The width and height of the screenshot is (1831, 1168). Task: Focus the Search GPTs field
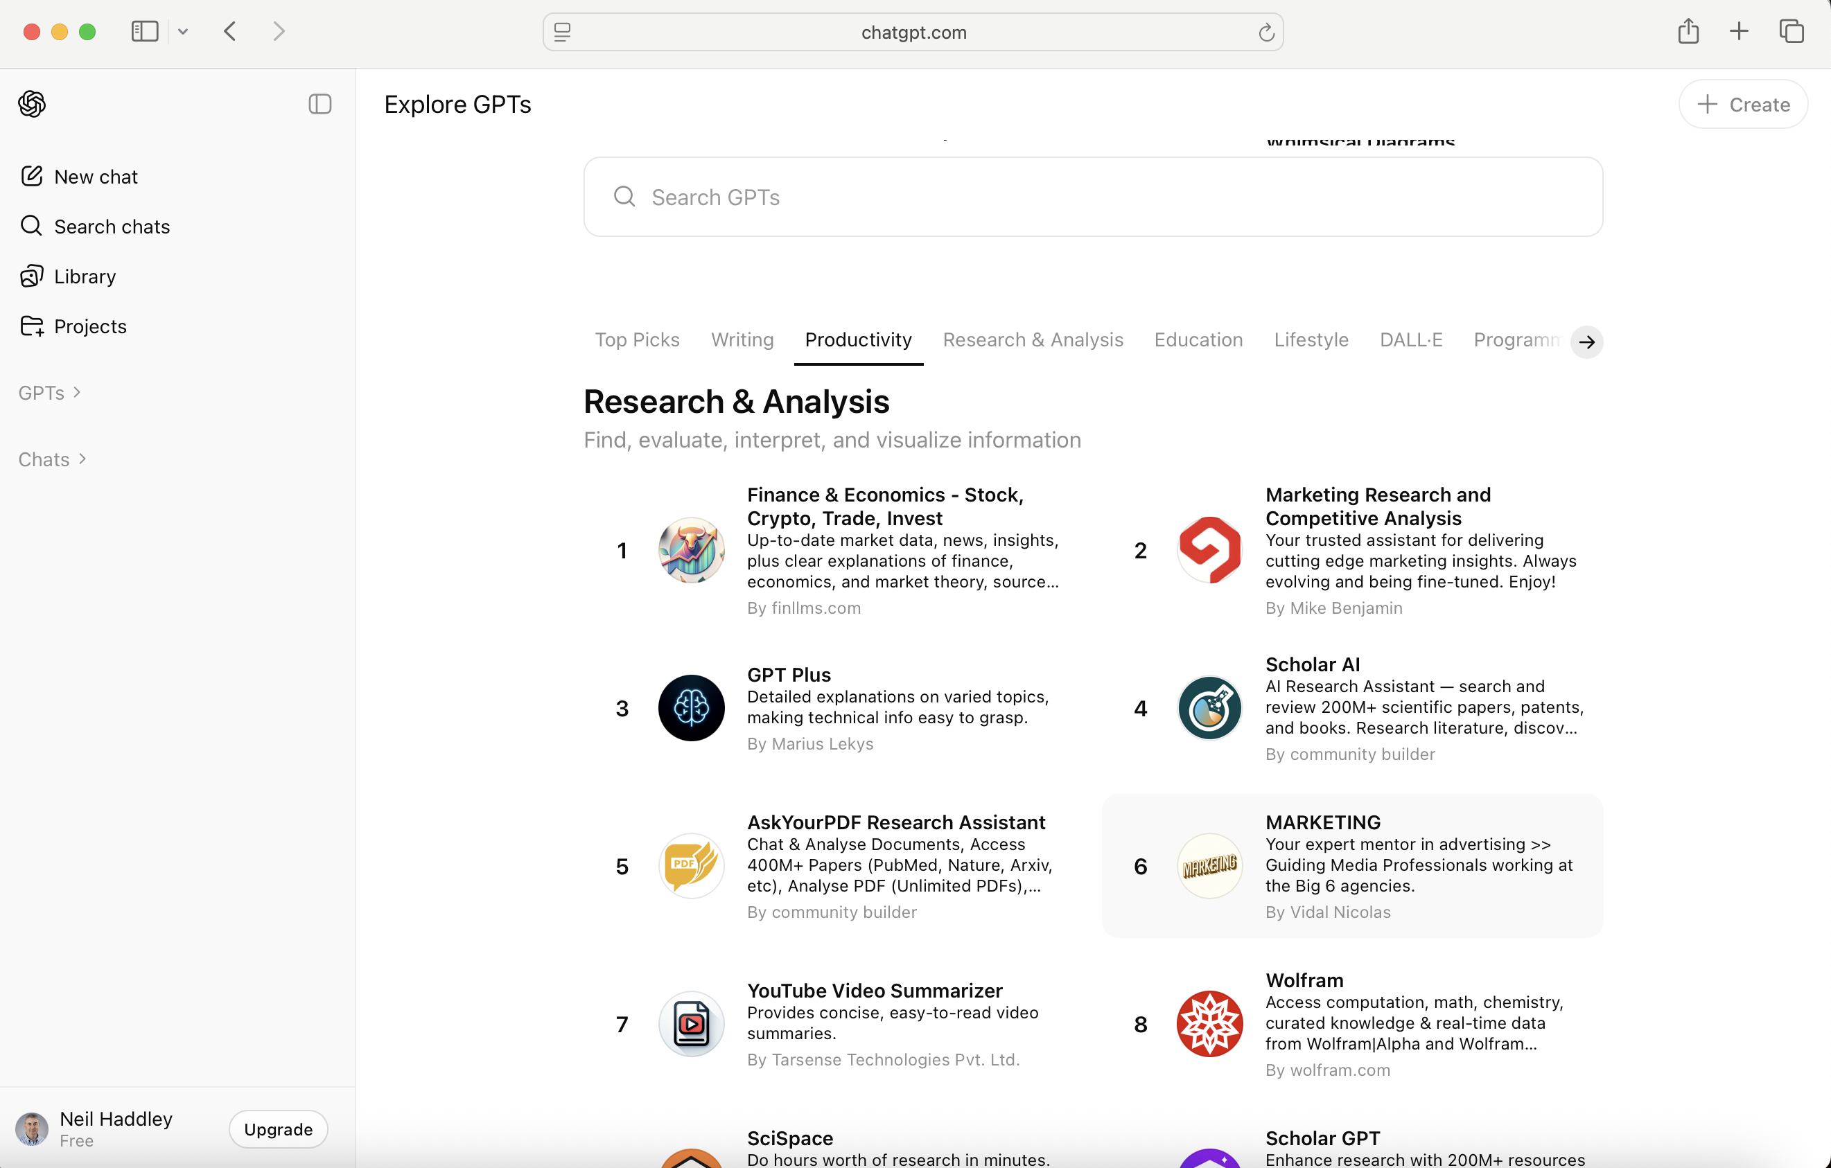click(x=1093, y=197)
